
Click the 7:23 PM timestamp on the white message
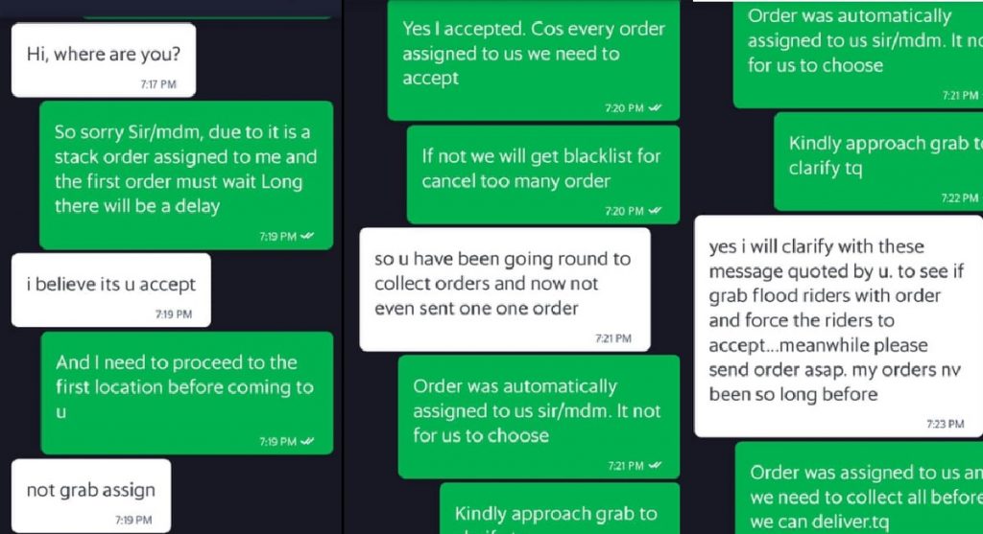(946, 424)
